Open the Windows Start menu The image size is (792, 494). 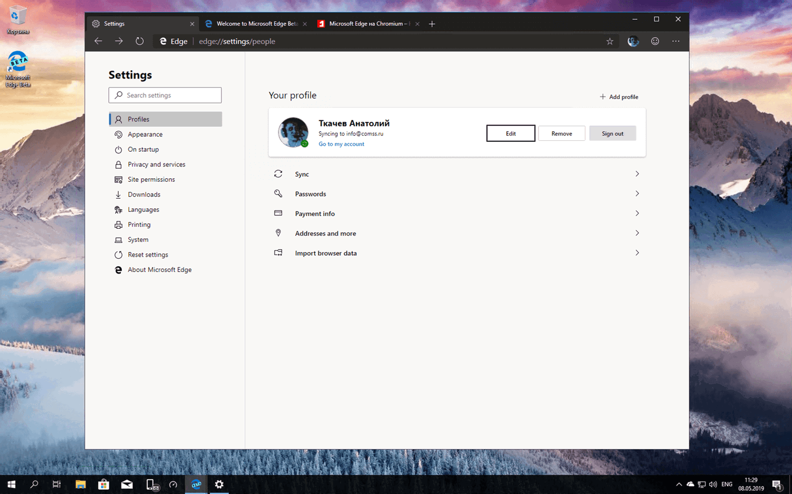(x=11, y=484)
